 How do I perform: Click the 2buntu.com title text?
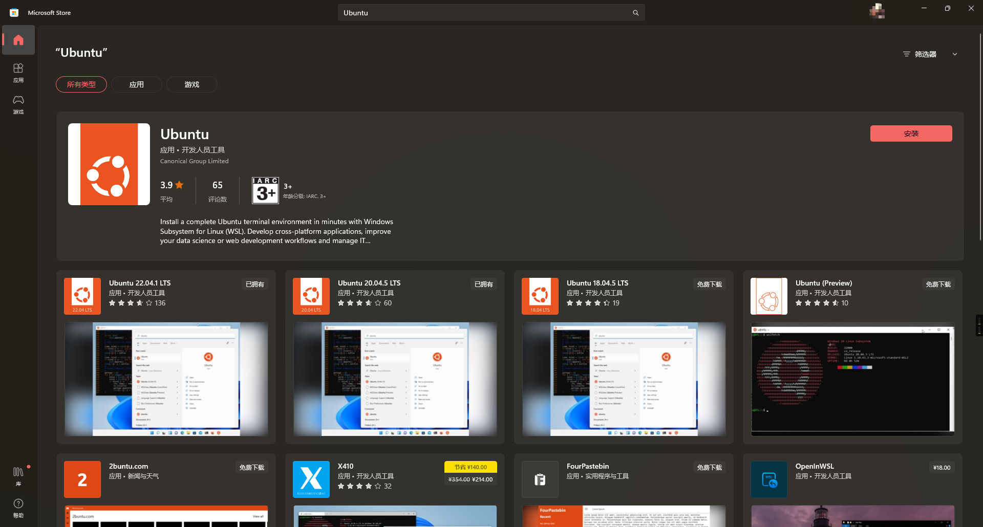(x=129, y=466)
